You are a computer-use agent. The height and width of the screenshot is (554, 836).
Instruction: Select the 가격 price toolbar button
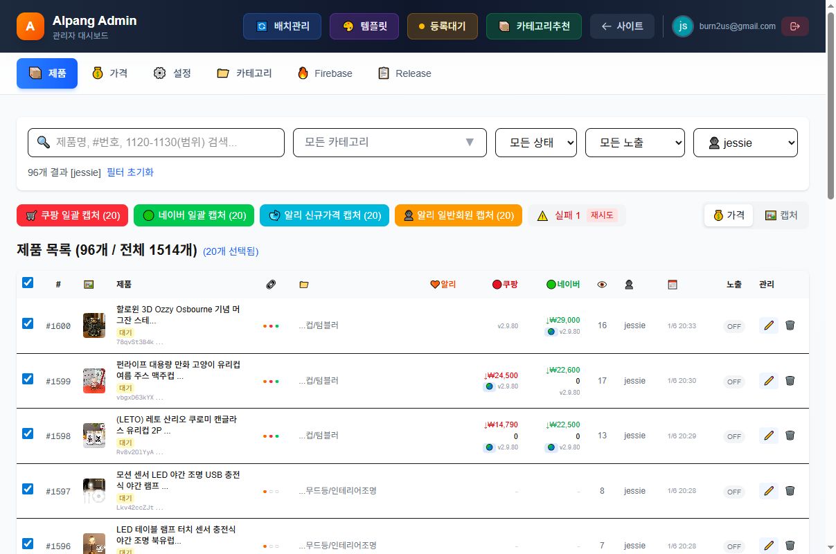(x=728, y=215)
